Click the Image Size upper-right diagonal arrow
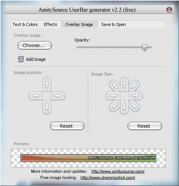Viewport: 179px width, 186px height. (134, 86)
